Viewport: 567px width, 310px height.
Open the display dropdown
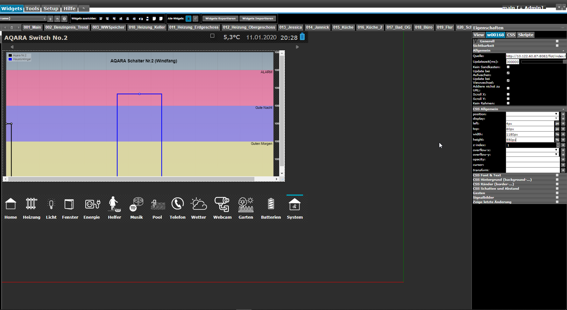pos(532,118)
